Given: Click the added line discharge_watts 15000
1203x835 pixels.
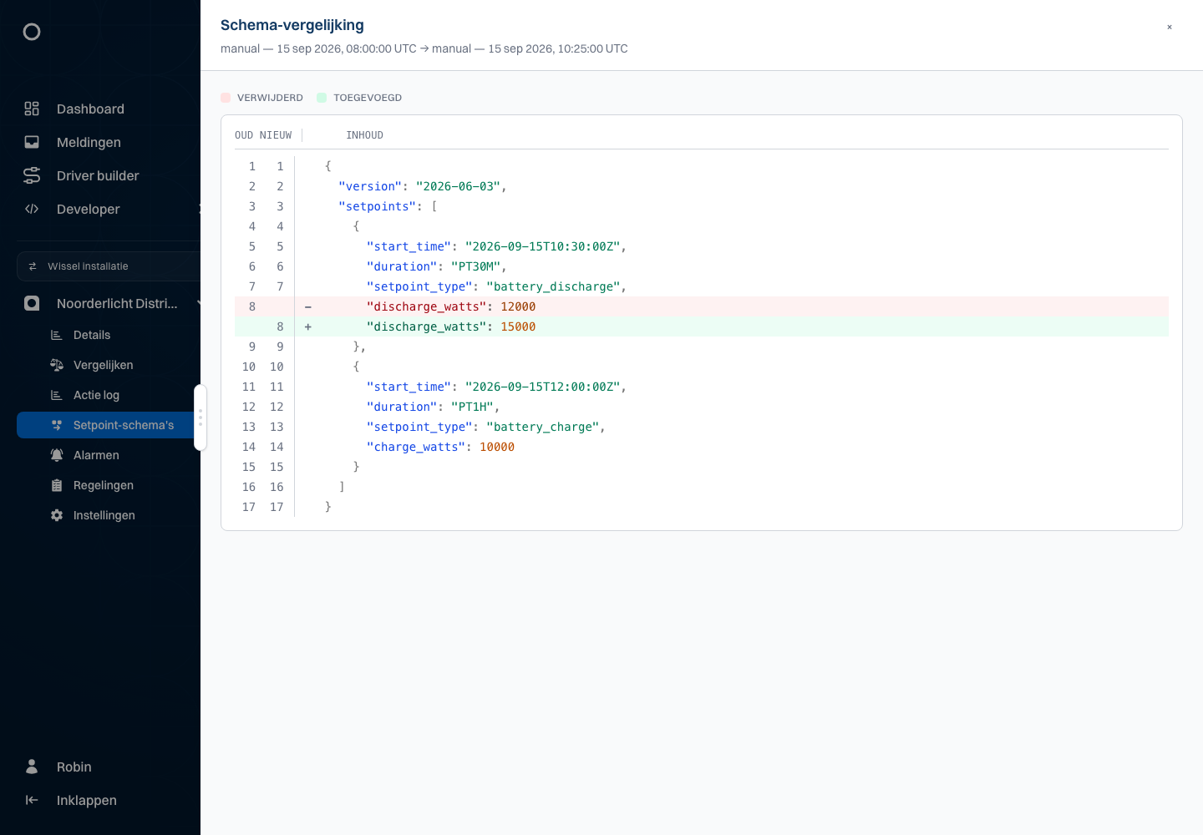Looking at the screenshot, I should click(702, 326).
